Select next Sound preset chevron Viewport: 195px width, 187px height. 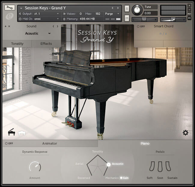pos(57,26)
